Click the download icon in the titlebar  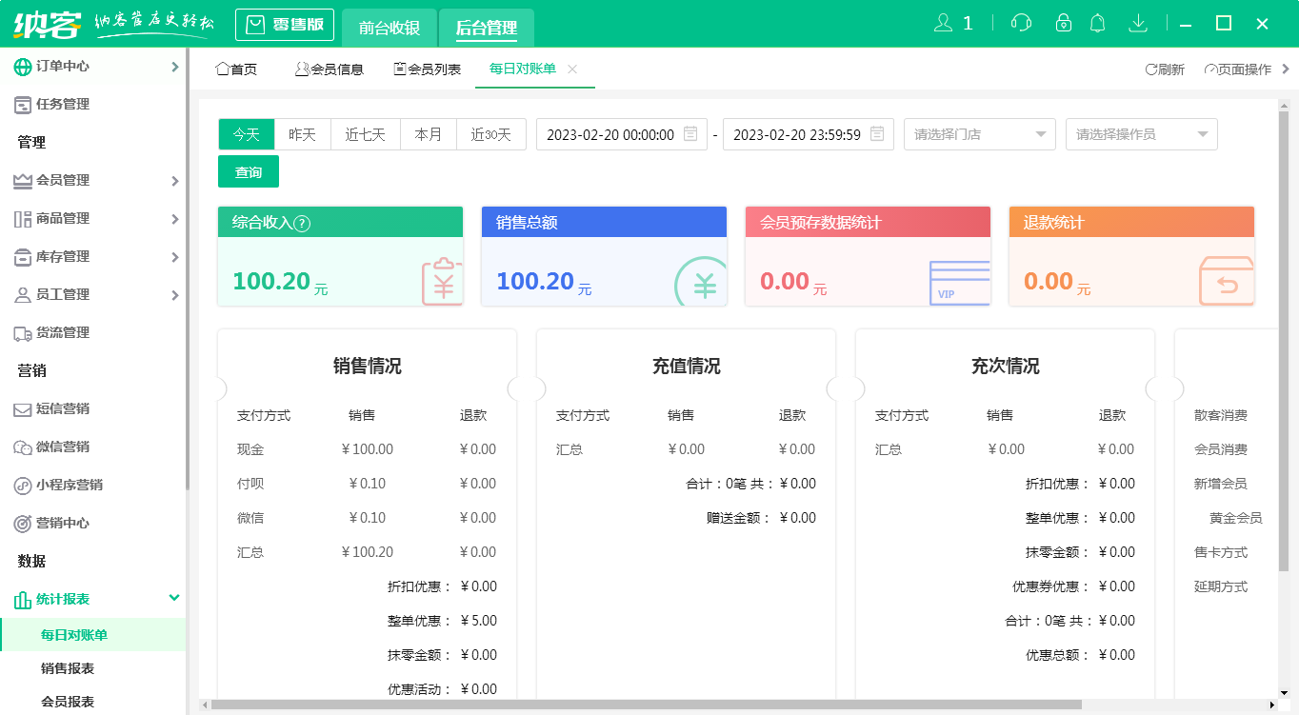coord(1137,22)
